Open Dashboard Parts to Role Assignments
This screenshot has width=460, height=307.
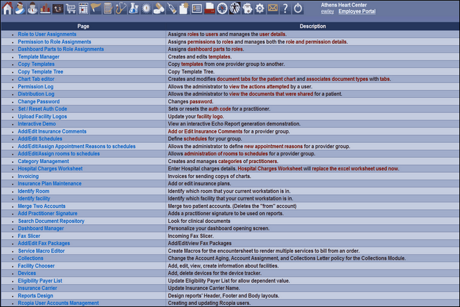60,49
